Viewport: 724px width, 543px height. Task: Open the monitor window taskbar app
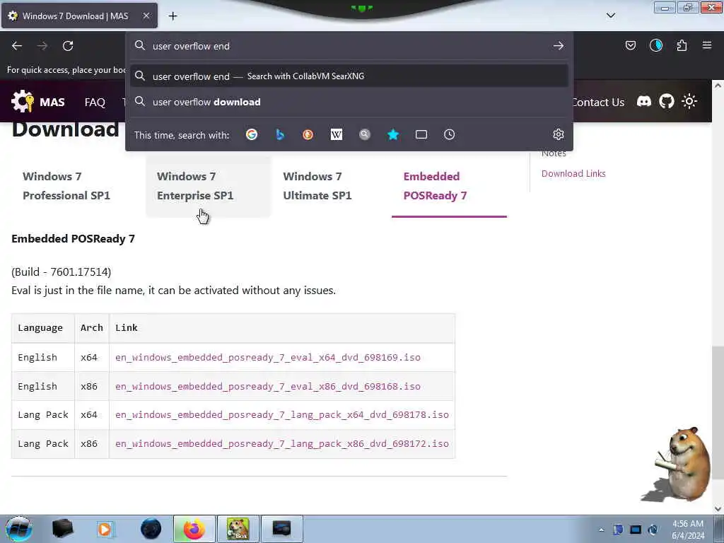(281, 529)
